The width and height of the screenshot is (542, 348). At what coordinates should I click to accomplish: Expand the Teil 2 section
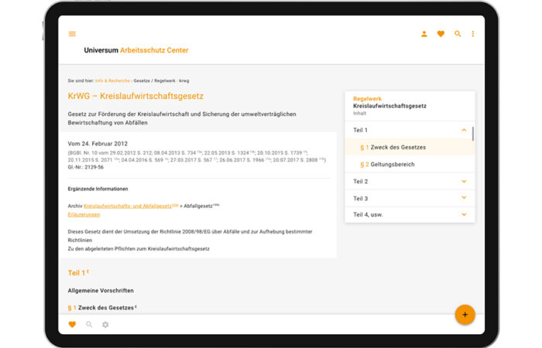point(464,182)
